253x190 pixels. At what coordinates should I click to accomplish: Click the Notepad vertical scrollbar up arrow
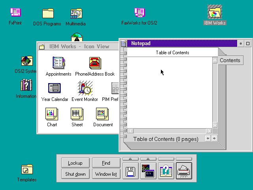coord(215,60)
